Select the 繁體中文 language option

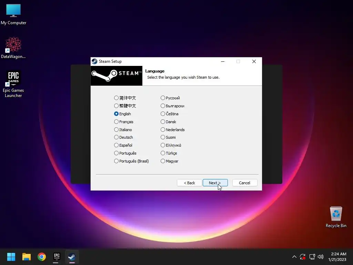(x=125, y=106)
